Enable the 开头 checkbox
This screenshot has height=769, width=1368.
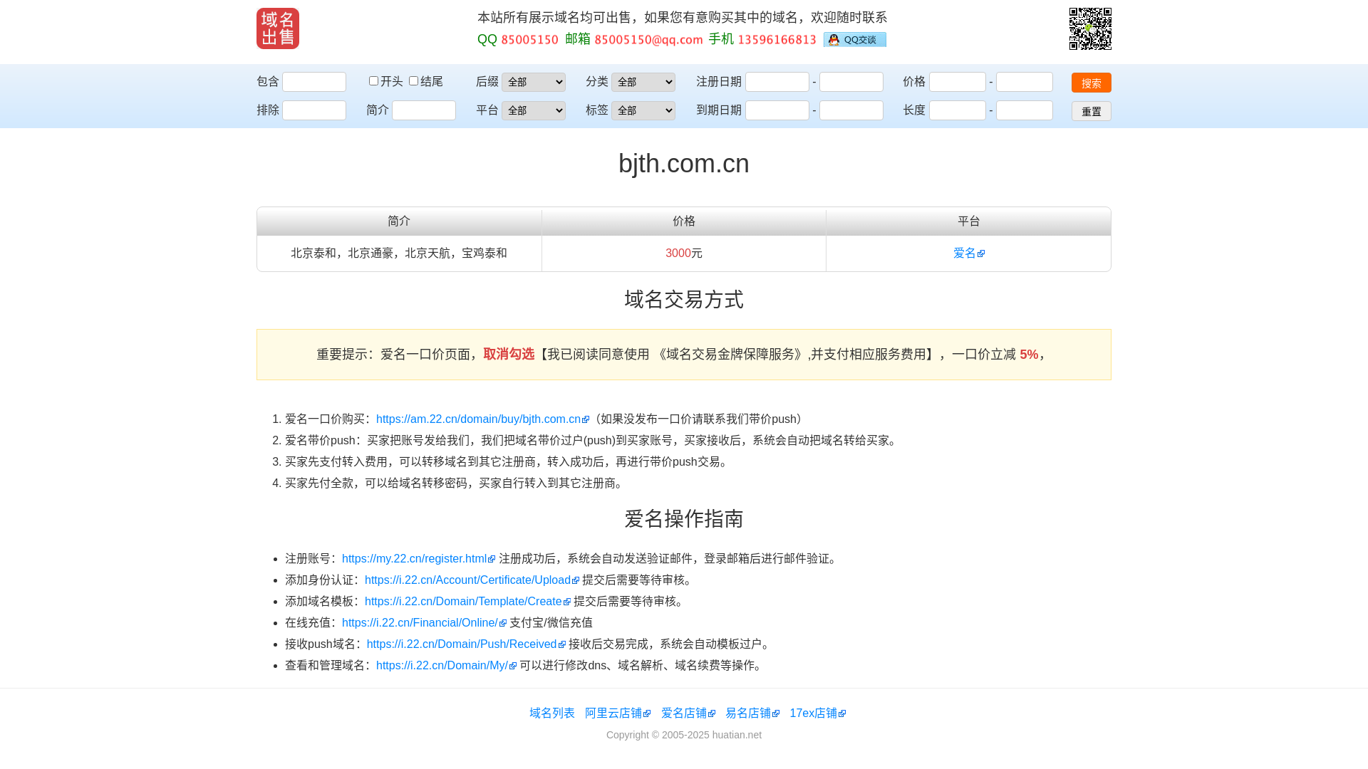(x=373, y=81)
